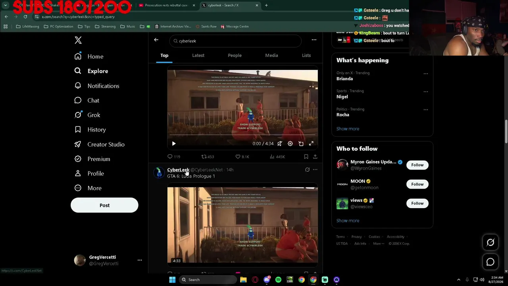This screenshot has width=508, height=286.
Task: Open the first video's settings gear
Action: point(290,144)
